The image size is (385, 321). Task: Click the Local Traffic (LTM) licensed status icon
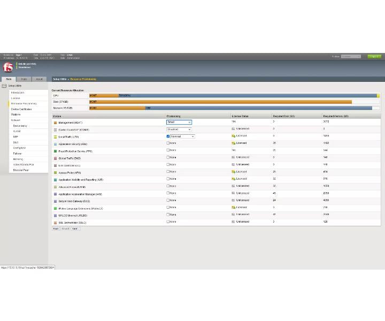[234, 136]
